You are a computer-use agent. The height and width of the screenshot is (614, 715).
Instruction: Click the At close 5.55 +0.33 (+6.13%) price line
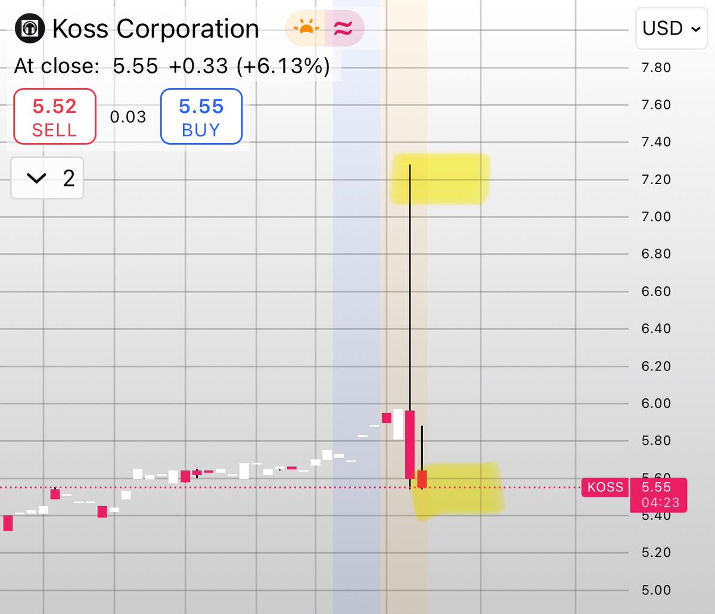(x=172, y=66)
